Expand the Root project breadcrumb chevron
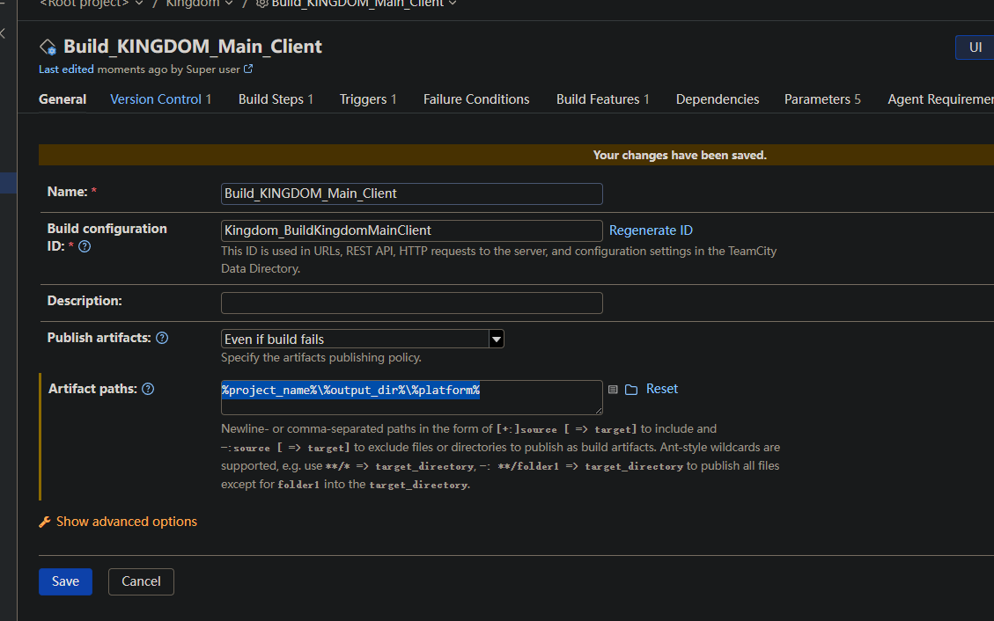 [139, 4]
